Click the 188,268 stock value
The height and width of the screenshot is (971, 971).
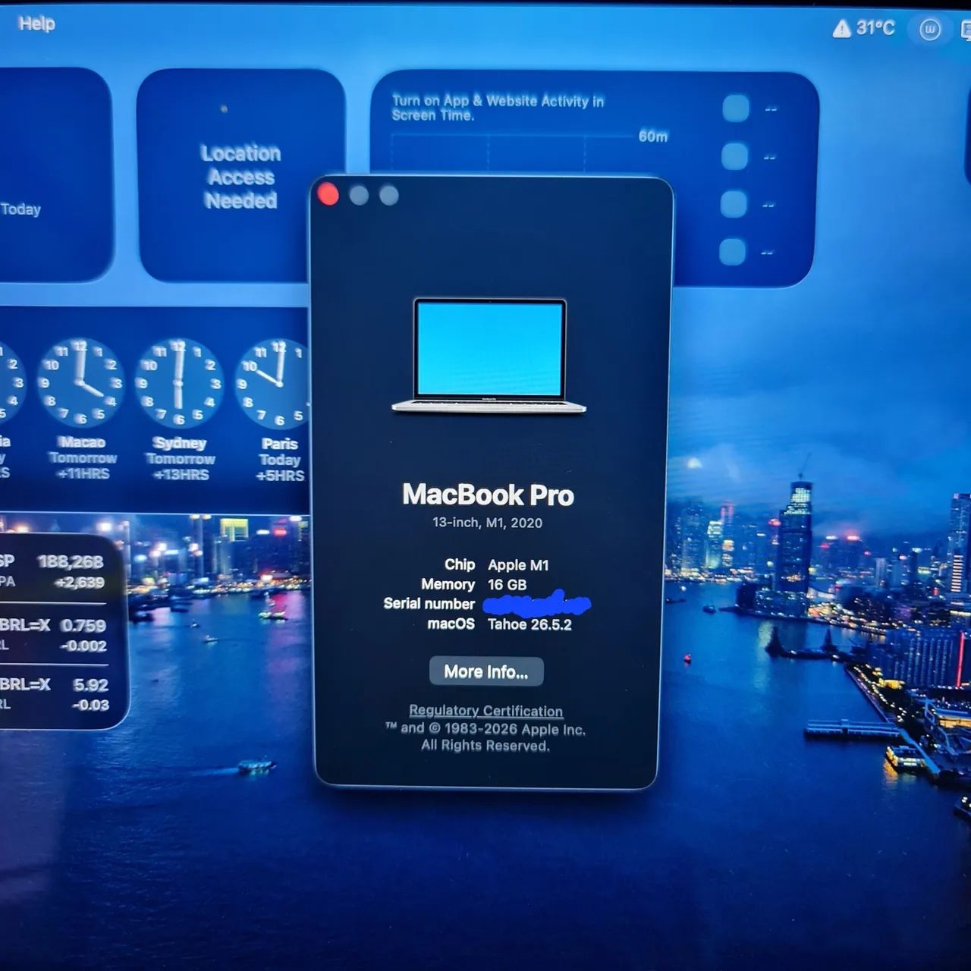tap(71, 562)
